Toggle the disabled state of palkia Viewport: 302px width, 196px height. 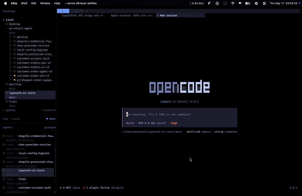tap(49, 110)
